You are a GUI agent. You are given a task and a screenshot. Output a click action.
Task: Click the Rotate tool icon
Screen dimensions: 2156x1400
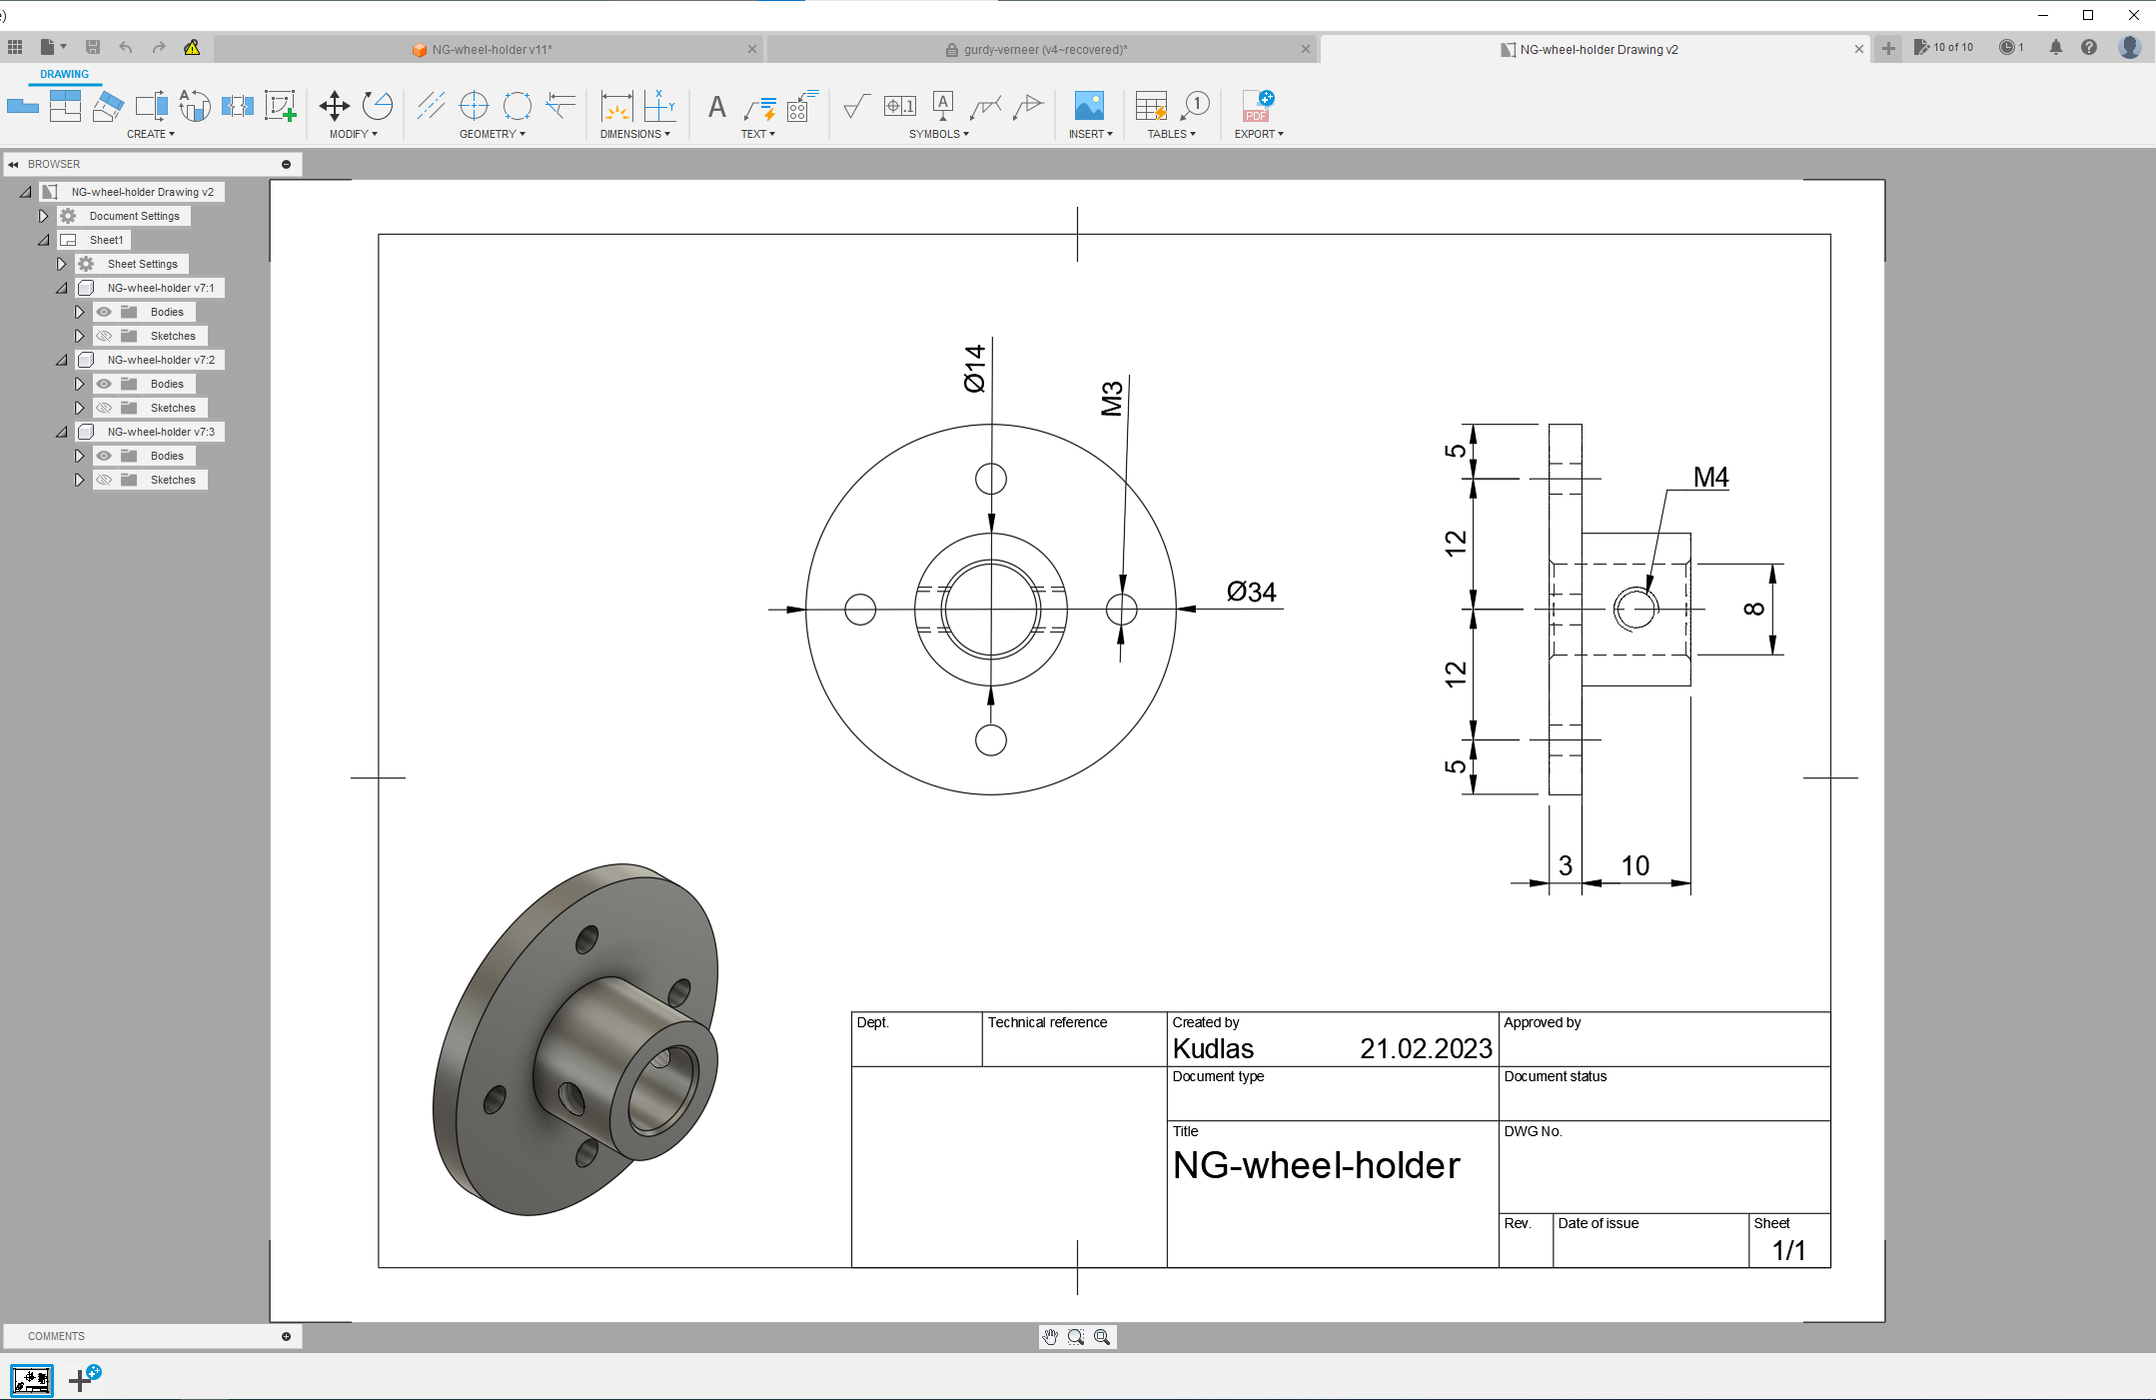pyautogui.click(x=378, y=106)
